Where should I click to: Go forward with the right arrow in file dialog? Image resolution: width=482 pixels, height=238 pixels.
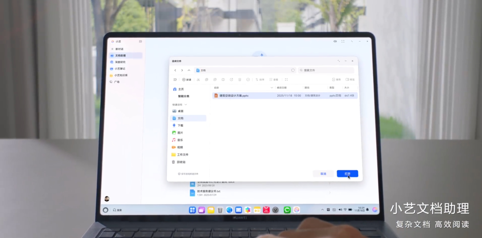(182, 70)
